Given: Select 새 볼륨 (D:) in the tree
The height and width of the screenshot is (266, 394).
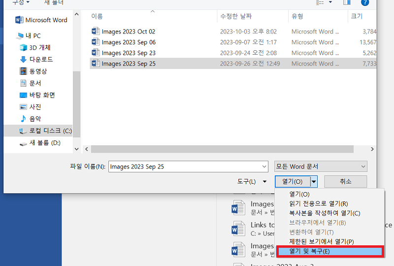Looking at the screenshot, I should (x=45, y=143).
